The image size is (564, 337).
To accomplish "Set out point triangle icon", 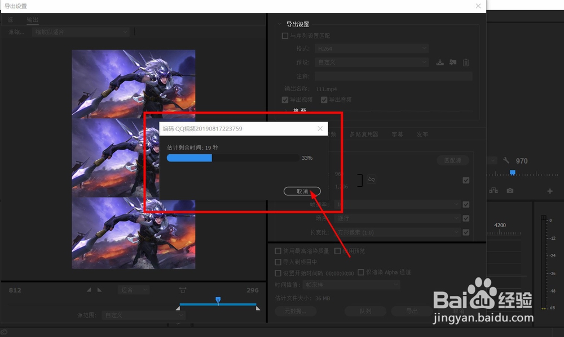I will point(99,290).
